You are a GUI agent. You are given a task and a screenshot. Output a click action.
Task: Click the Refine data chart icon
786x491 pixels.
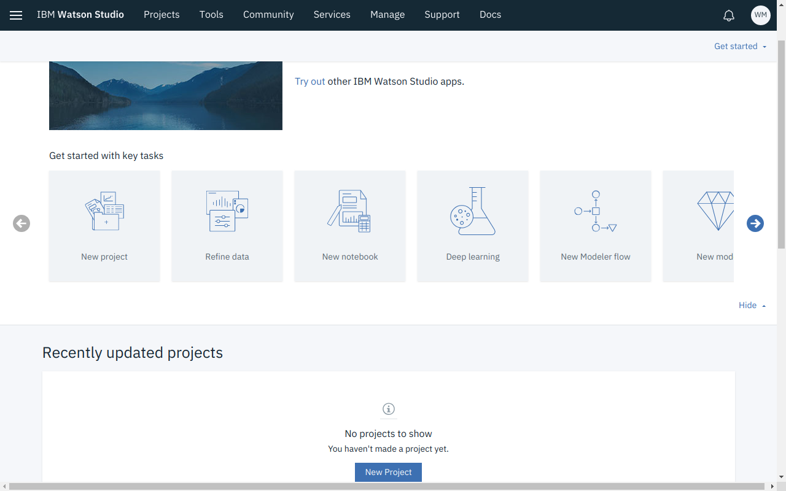(x=227, y=211)
